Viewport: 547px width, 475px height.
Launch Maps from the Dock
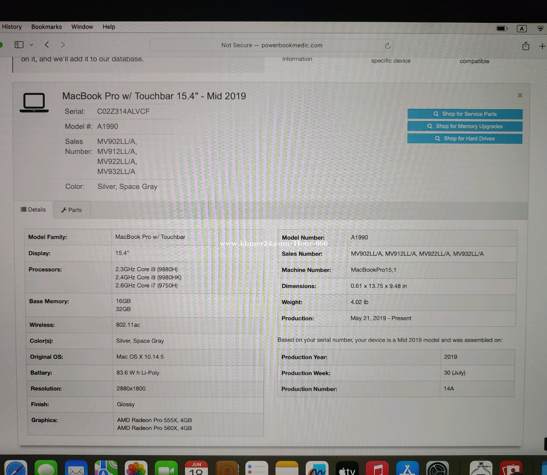[x=106, y=468]
